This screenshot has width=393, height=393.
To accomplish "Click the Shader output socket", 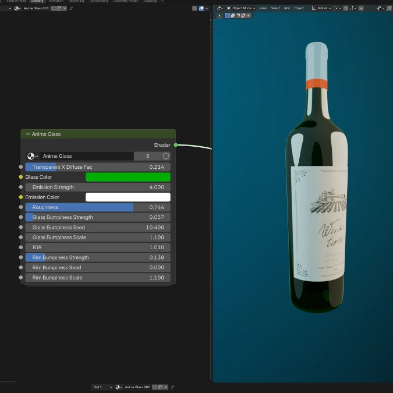I will point(176,145).
